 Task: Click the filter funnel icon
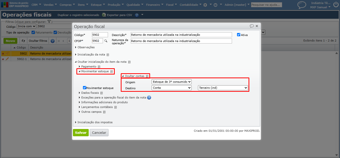pos(49,22)
